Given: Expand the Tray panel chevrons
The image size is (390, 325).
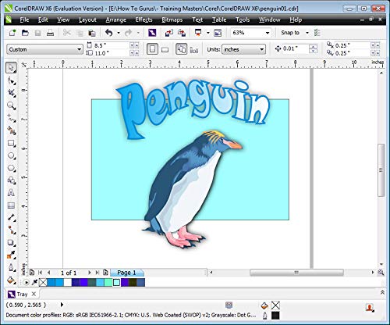Looking at the screenshot, I should pyautogui.click(x=382, y=292).
